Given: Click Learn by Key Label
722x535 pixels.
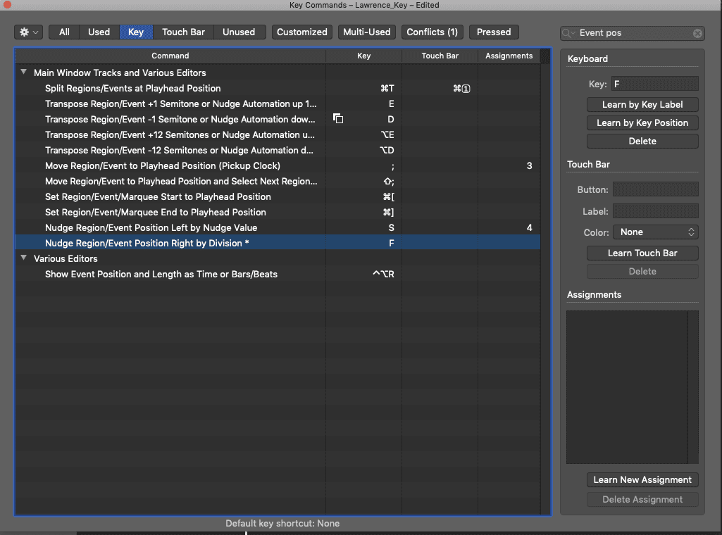Looking at the screenshot, I should tap(642, 104).
